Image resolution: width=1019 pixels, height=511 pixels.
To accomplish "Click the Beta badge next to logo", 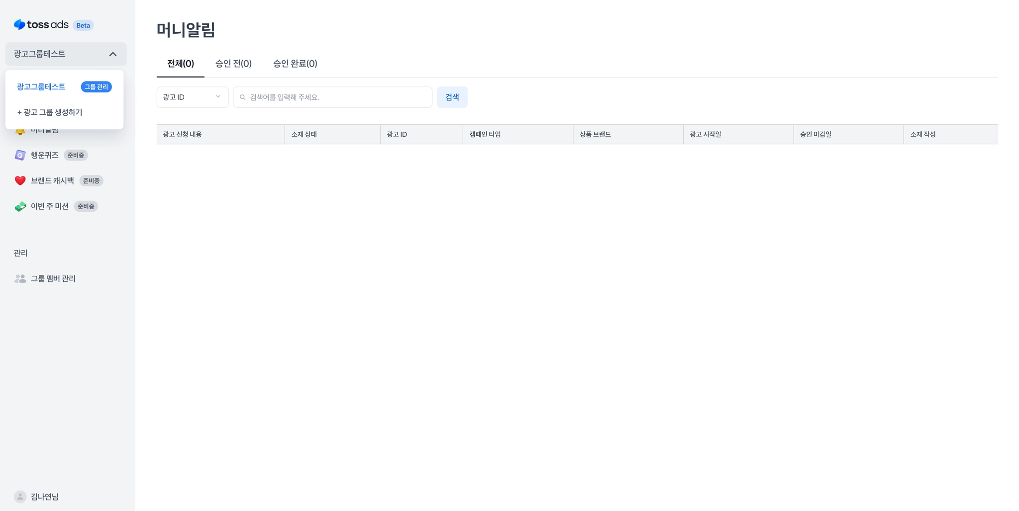I will click(x=83, y=25).
